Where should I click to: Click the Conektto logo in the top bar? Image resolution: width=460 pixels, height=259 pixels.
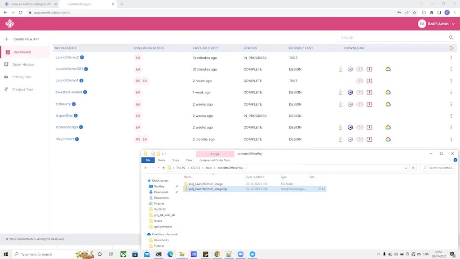pyautogui.click(x=9, y=23)
